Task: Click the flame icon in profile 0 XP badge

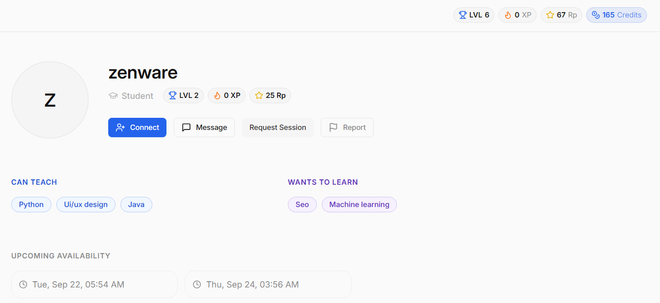Action: click(217, 96)
